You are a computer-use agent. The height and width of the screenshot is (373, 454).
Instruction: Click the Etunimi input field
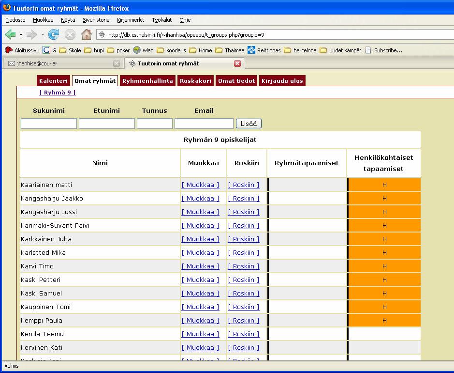click(106, 124)
